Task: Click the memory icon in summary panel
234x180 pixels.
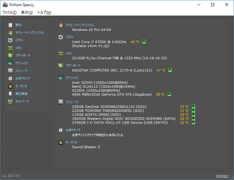Action: [60, 53]
